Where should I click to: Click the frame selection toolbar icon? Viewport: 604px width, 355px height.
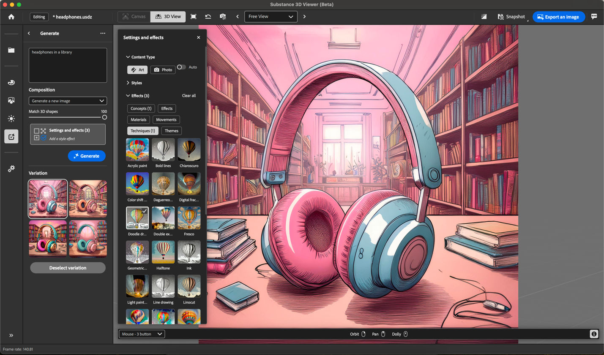pos(194,16)
